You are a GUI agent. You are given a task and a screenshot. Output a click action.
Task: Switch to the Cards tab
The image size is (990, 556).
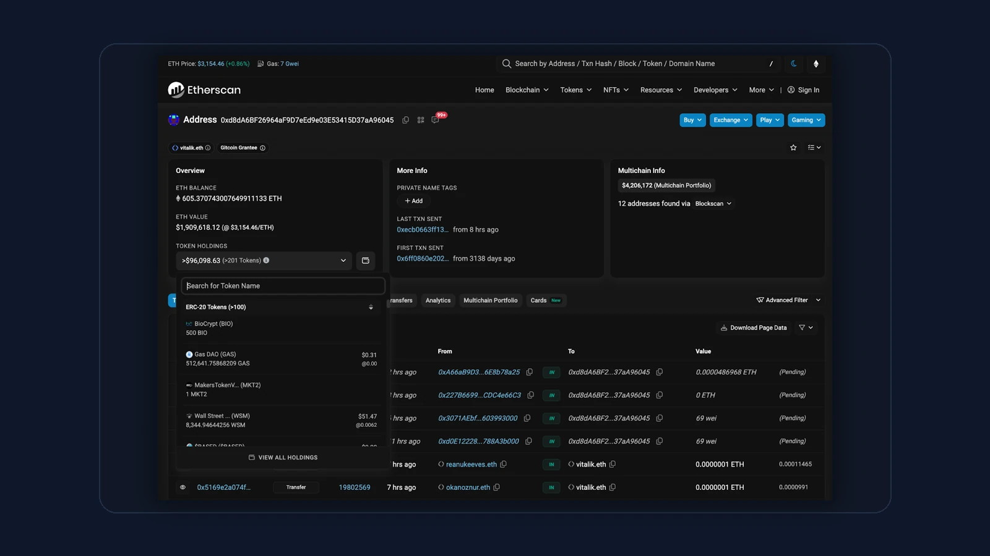tap(546, 300)
